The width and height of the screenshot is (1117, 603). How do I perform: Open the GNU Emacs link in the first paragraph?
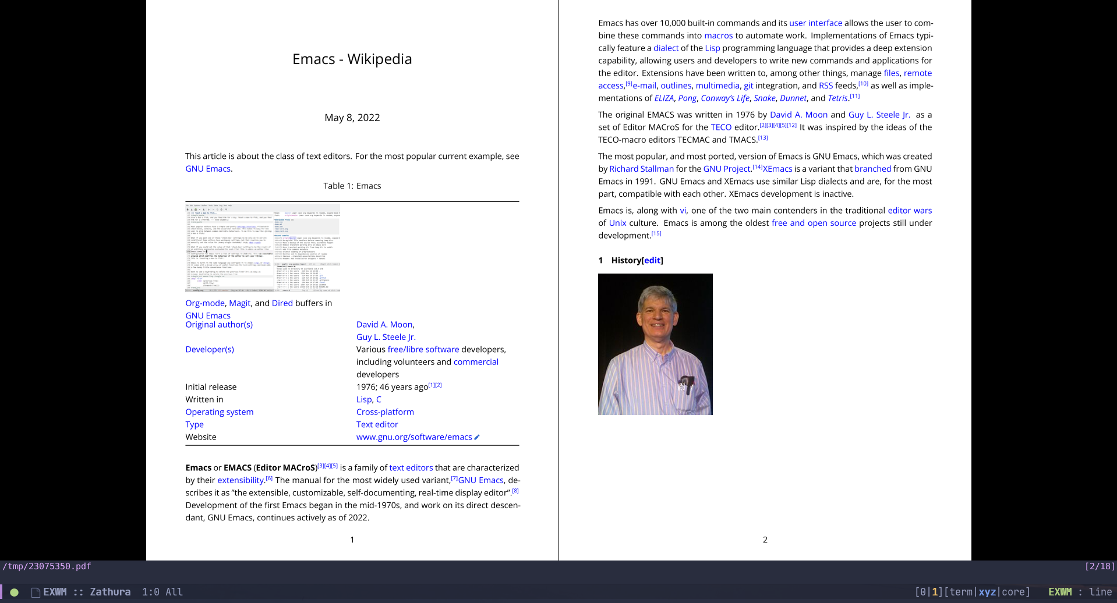(x=208, y=168)
